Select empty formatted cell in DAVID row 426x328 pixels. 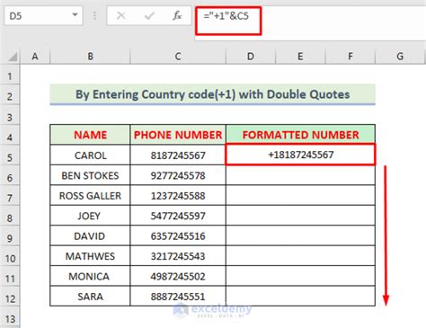(300, 235)
